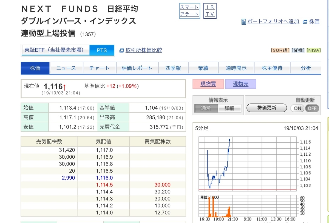
Task: Click 売買代金 value 315,772
Action: [x=159, y=127]
